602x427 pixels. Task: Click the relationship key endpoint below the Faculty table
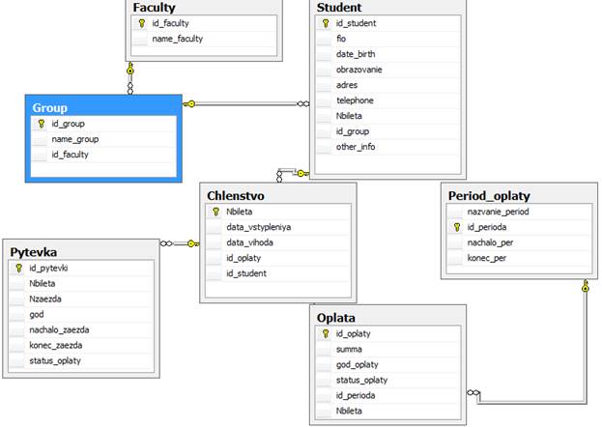[129, 71]
